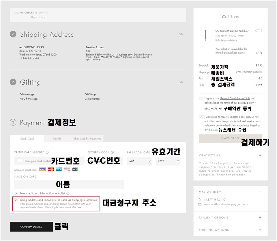The image size is (277, 241).
Task: Click the Confirm Details button
Action: 31,227
